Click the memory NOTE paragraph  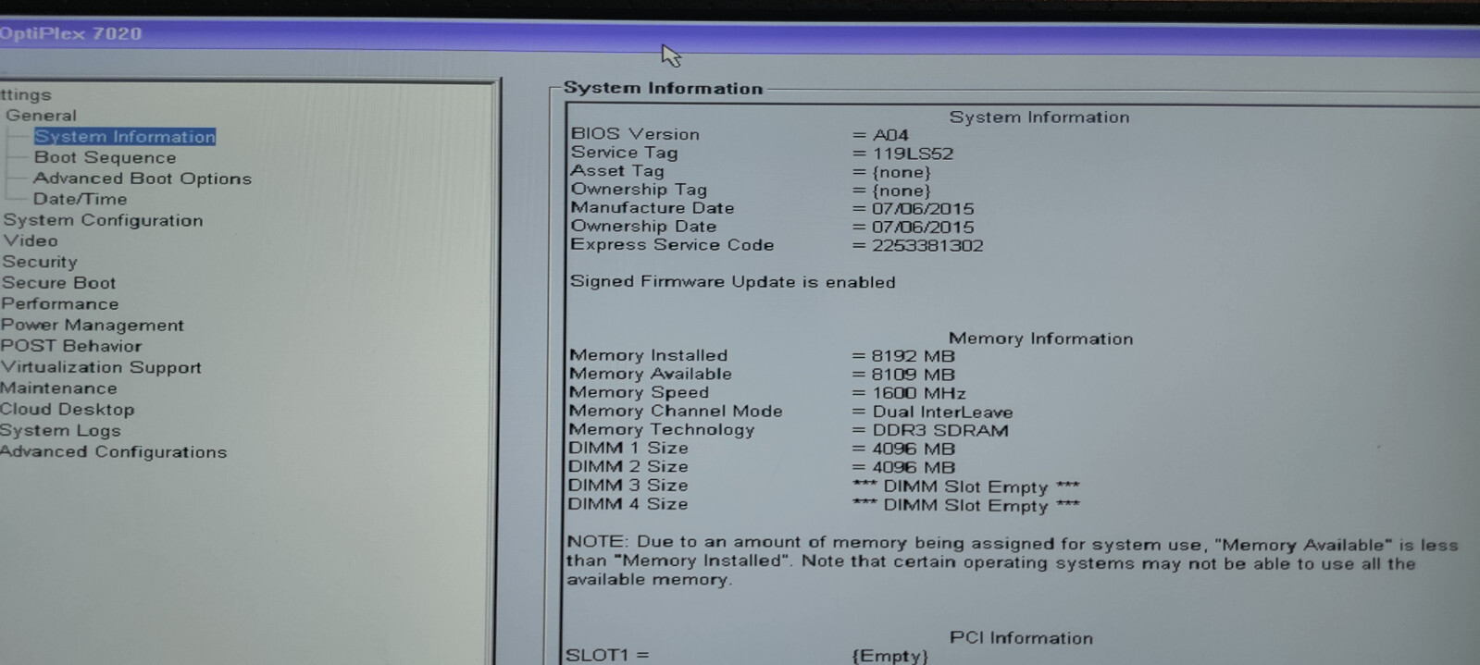[x=1013, y=561]
